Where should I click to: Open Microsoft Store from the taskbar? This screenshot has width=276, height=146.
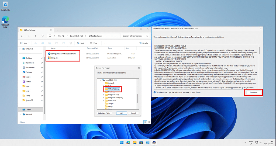[x=141, y=142]
